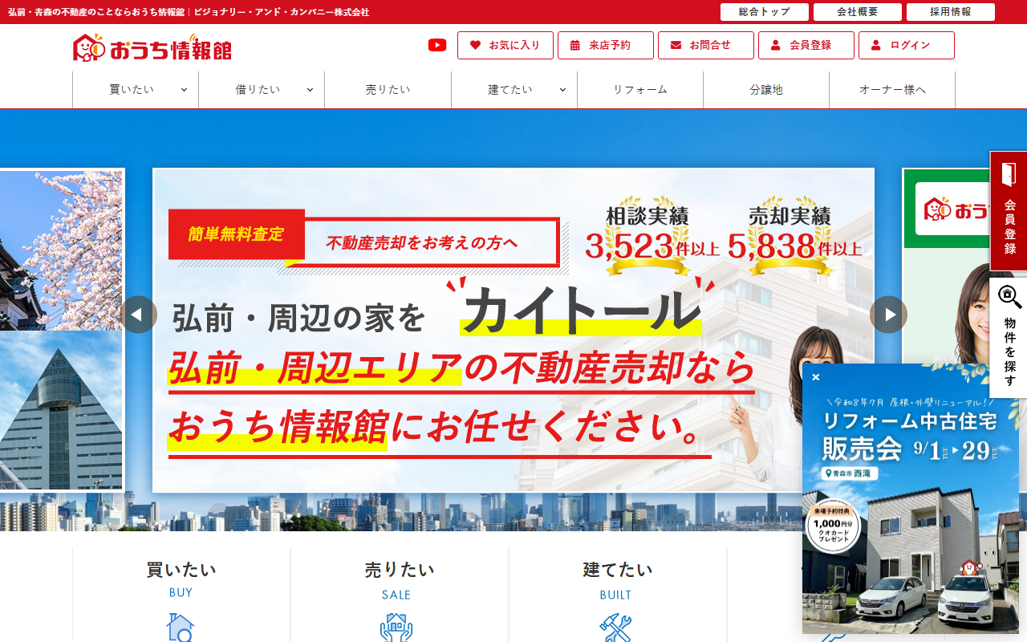Open 会員登録 header button
Screen dimensions: 1027x642
point(806,45)
